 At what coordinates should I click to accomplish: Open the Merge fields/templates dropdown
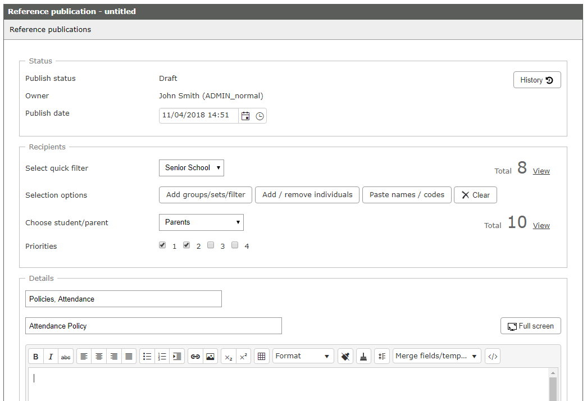tap(436, 356)
